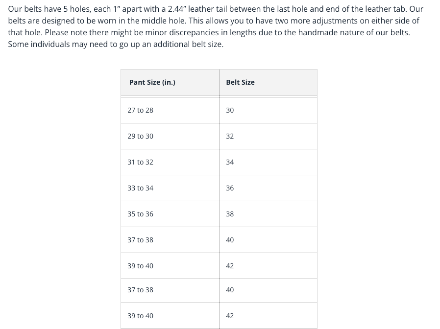
Task: Select the belt size 30 cell
Action: coord(268,110)
